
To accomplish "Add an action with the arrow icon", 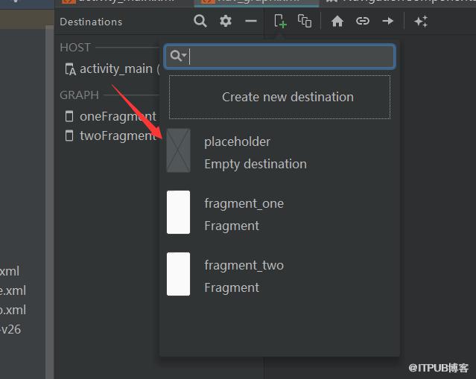I will [387, 22].
